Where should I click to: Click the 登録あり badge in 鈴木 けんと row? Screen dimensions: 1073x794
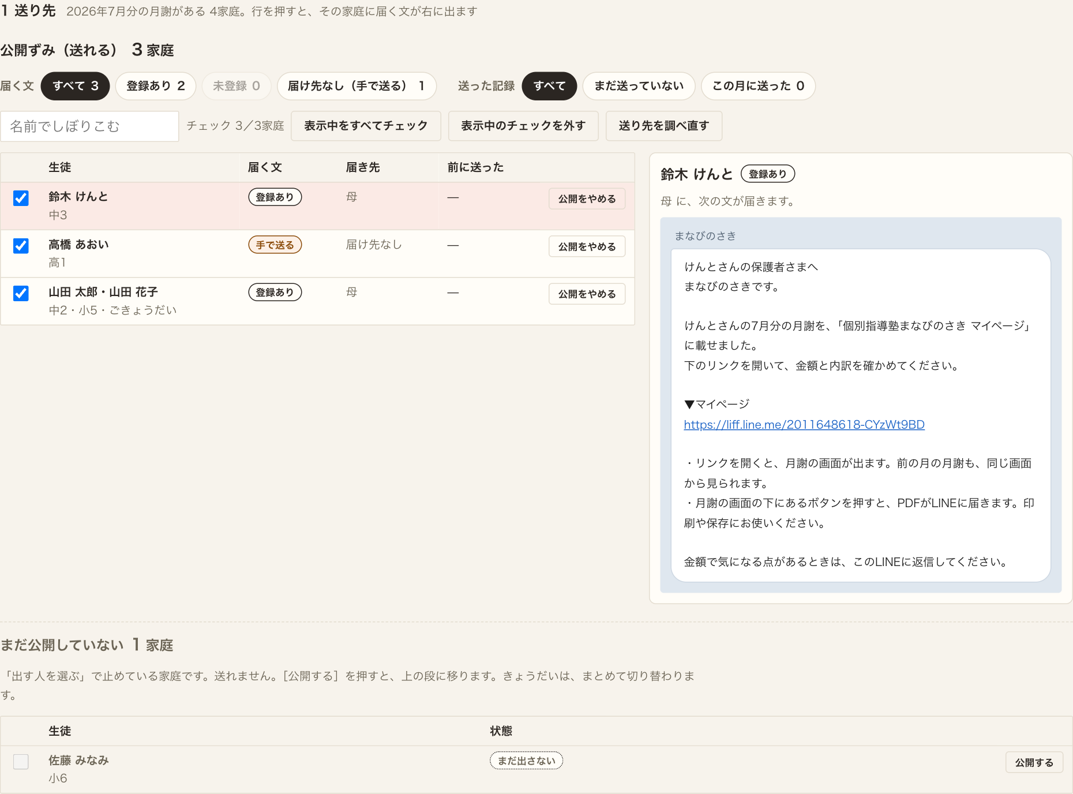[x=275, y=197]
